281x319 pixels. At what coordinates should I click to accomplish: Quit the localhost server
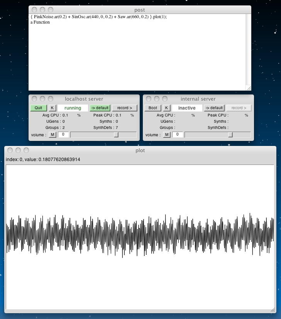coord(39,108)
